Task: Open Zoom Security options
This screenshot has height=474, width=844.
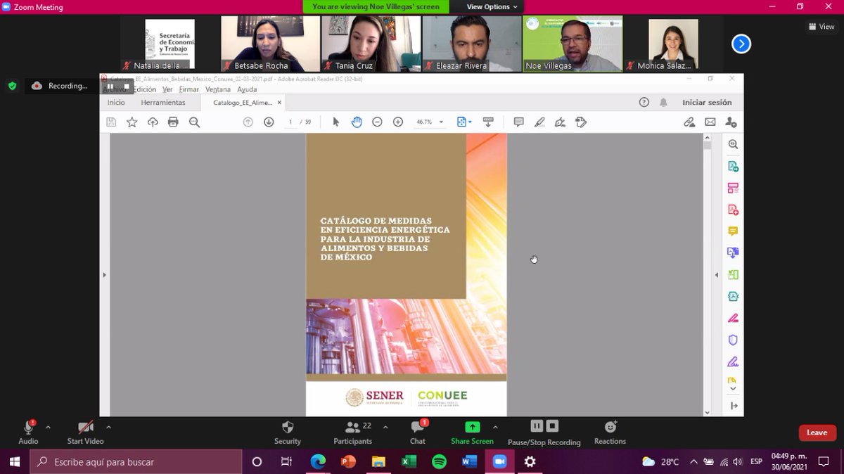Action: (287, 432)
